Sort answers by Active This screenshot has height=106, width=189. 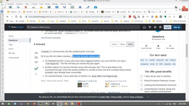click(x=114, y=44)
